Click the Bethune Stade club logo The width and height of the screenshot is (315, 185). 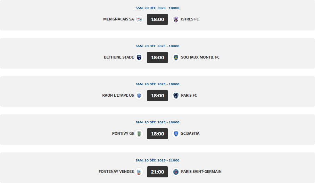tap(139, 58)
